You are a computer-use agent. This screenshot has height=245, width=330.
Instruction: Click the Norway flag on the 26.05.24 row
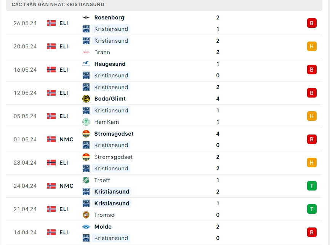51,23
